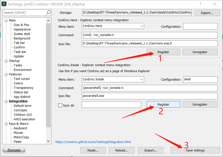
Task: Open the SettingsIntegration.html help link
Action: coord(93,142)
